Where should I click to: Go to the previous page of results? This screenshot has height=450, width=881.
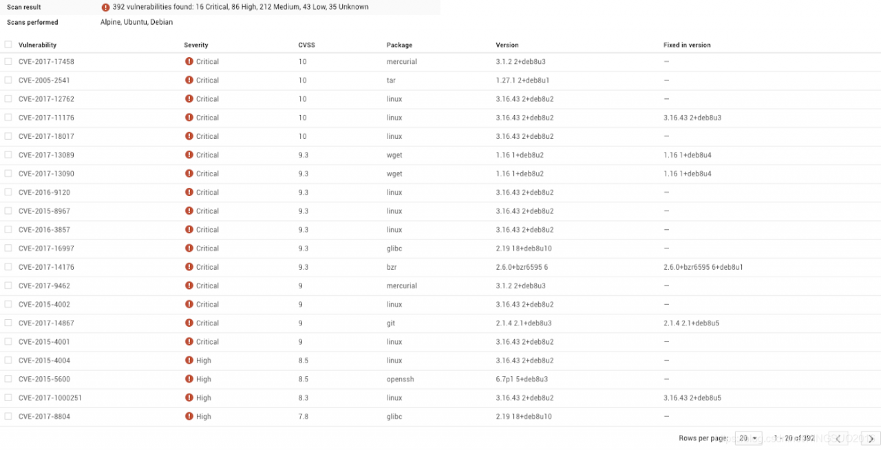pos(838,438)
